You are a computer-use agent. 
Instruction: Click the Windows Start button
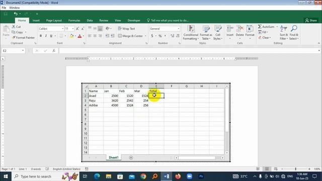tap(6, 176)
